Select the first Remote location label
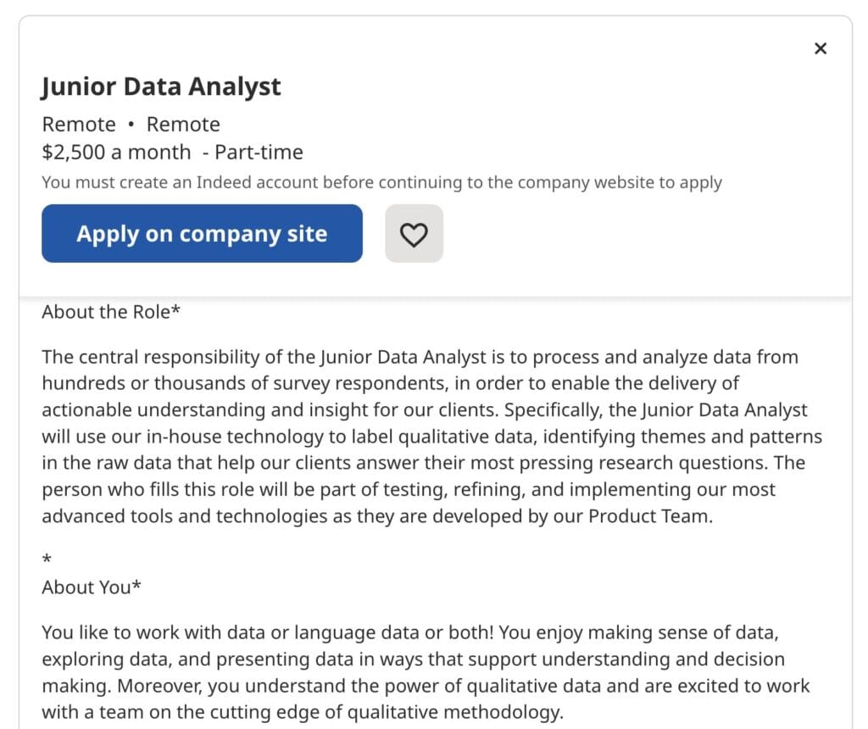This screenshot has width=868, height=729. [x=79, y=124]
